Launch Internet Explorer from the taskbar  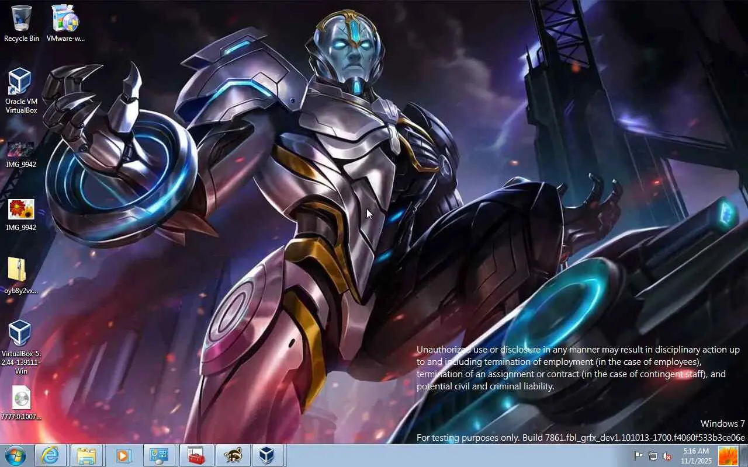50,455
